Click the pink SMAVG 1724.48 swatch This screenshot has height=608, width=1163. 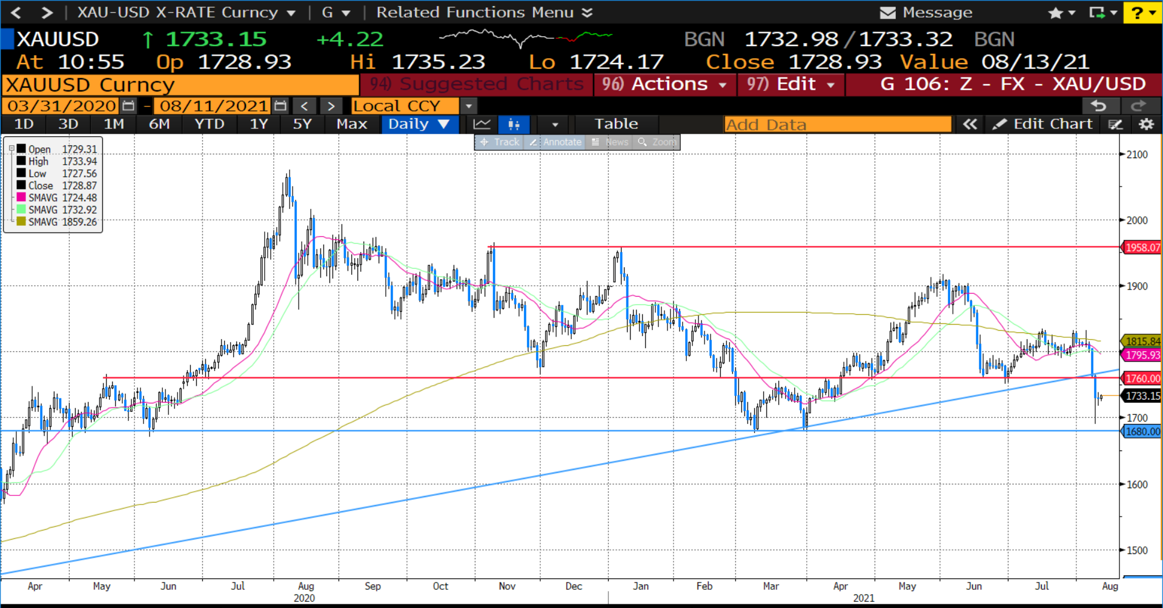21,197
